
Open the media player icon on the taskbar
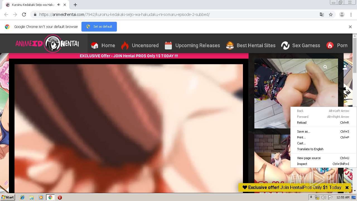pyautogui.click(x=41, y=197)
